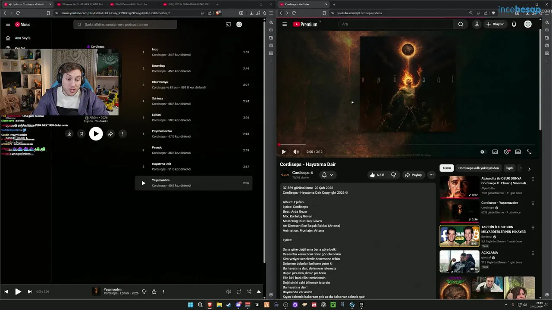The height and width of the screenshot is (310, 552).
Task: Focus the YouTube Ara search box
Action: [396, 24]
